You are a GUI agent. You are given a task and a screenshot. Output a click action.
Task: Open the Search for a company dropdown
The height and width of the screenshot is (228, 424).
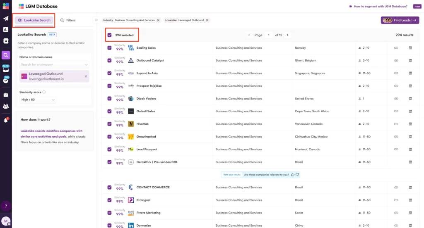(x=55, y=65)
